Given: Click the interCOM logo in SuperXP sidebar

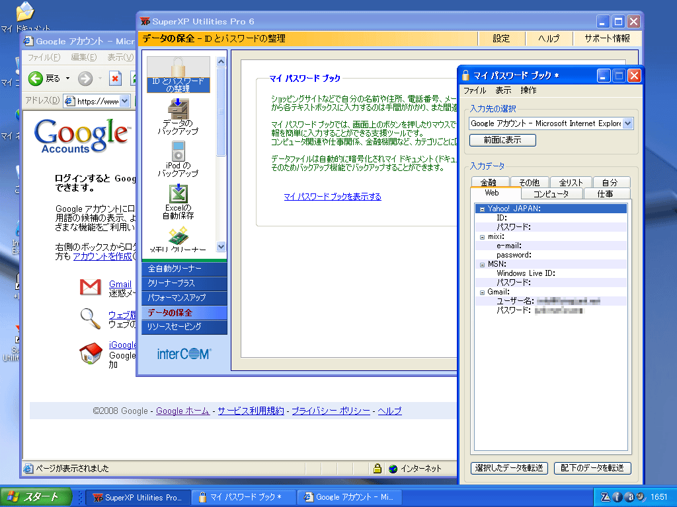Looking at the screenshot, I should [x=184, y=354].
